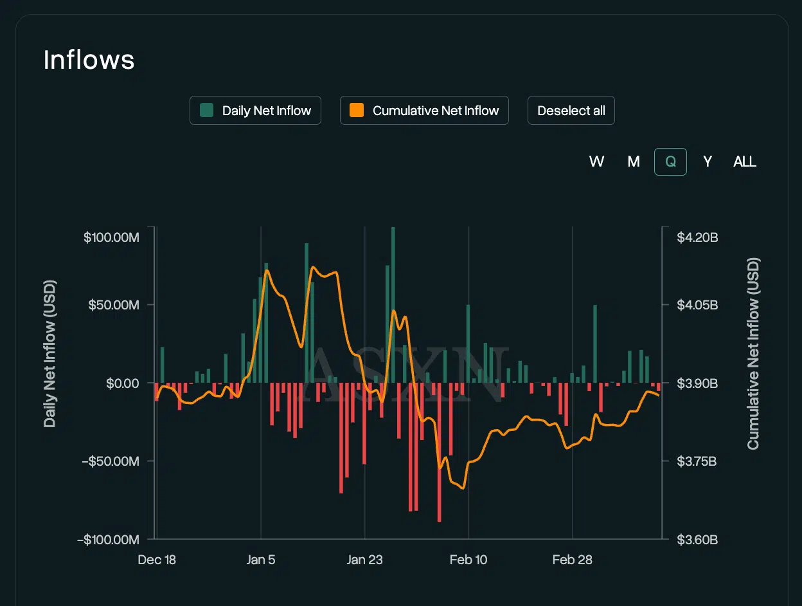Click the green Daily Net Inflow swatch
Image resolution: width=802 pixels, height=606 pixels.
[207, 111]
